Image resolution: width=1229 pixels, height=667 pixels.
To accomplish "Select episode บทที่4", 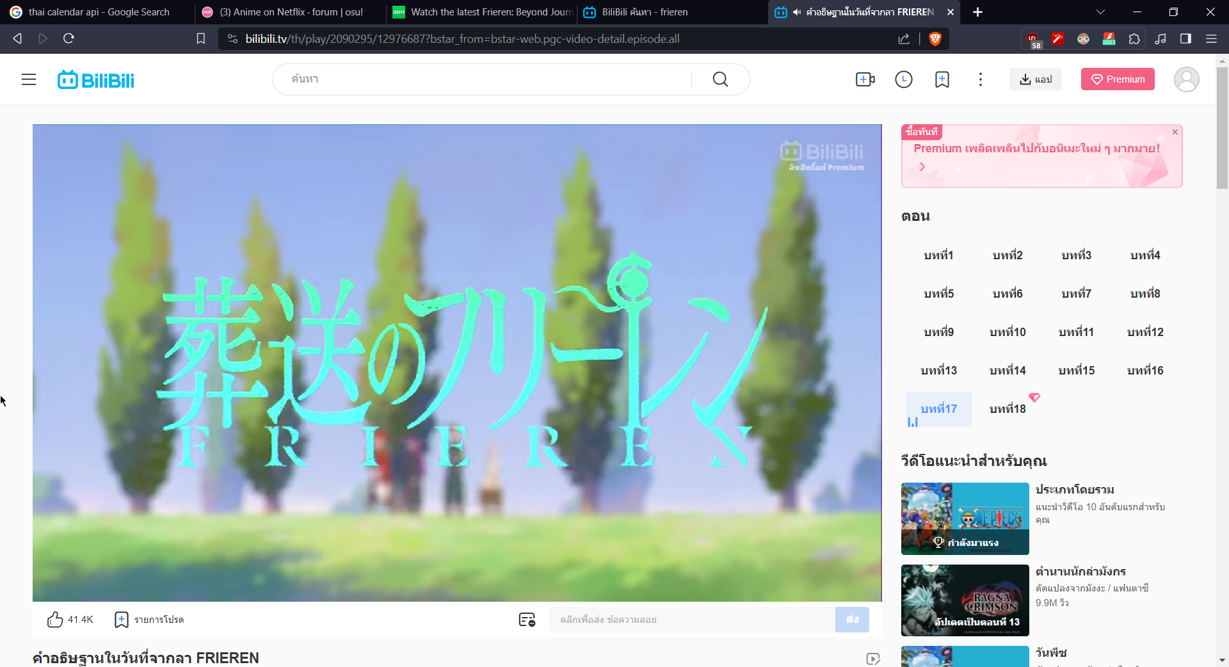I will 1145,255.
